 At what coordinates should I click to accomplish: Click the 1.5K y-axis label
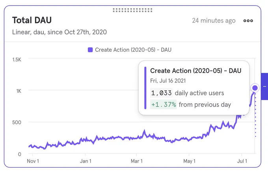[x=17, y=60]
